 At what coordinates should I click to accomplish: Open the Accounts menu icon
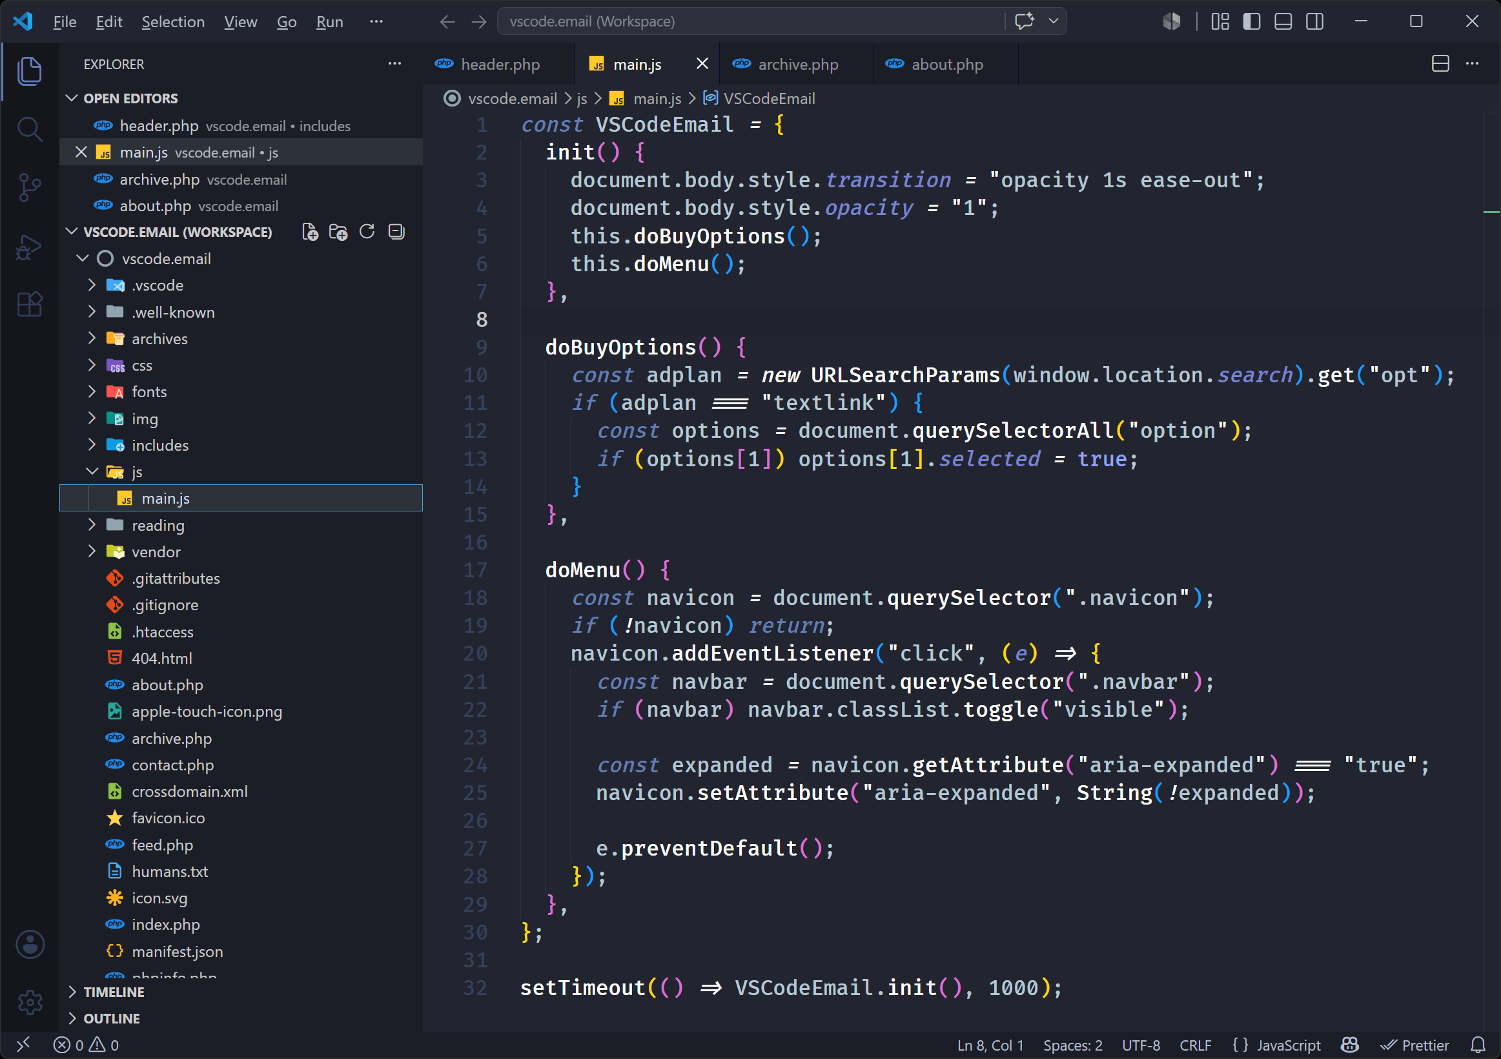click(x=30, y=944)
